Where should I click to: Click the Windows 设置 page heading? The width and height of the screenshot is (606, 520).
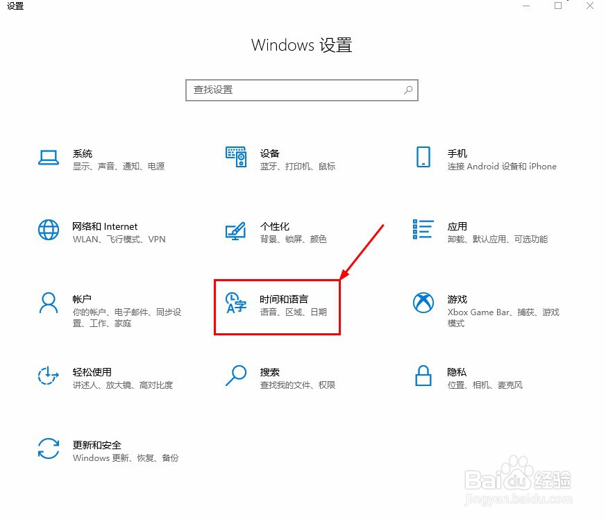point(302,44)
